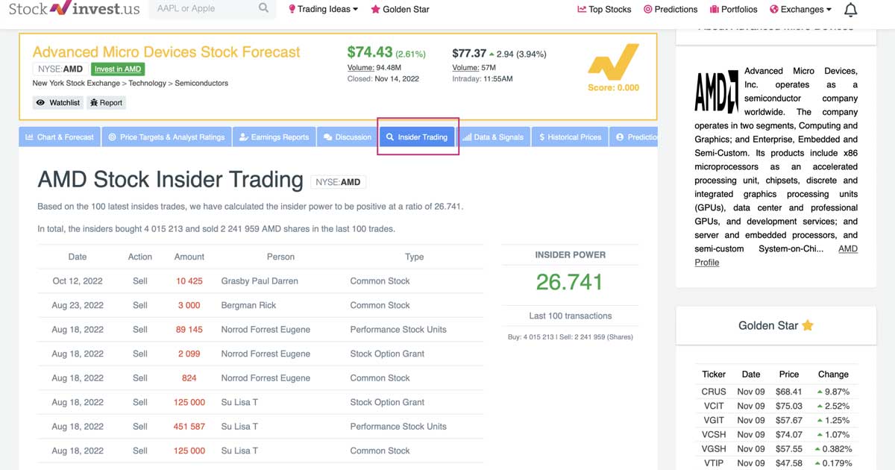The height and width of the screenshot is (470, 895).
Task: Click amount 10 425 in the table
Action: pos(189,281)
